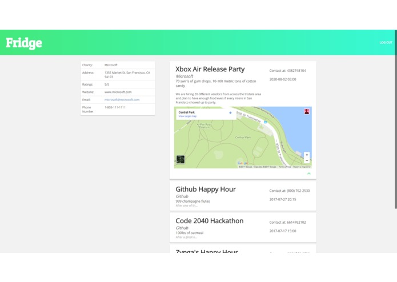The image size is (397, 282).
Task: Click the 5/5 ratings value
Action: coord(107,84)
